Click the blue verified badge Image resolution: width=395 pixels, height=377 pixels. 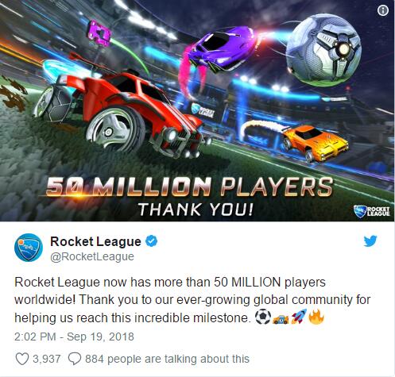coord(152,241)
